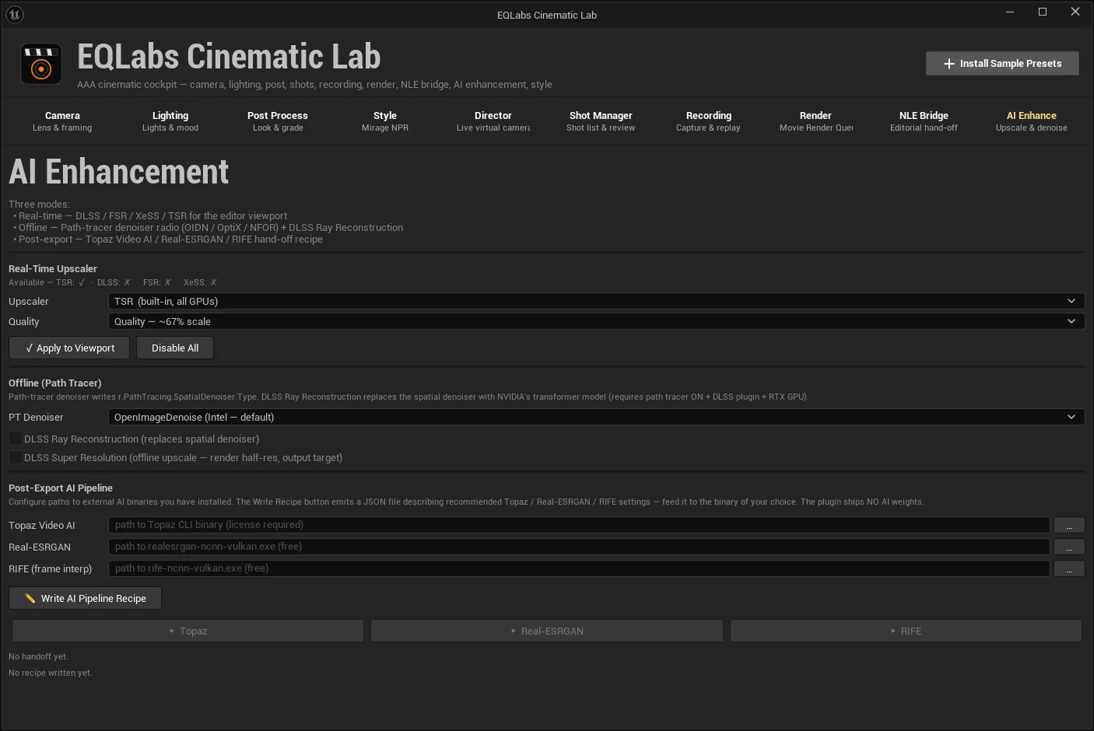Run the Real-ESRGAN handoff button
The height and width of the screenshot is (731, 1094).
547,631
